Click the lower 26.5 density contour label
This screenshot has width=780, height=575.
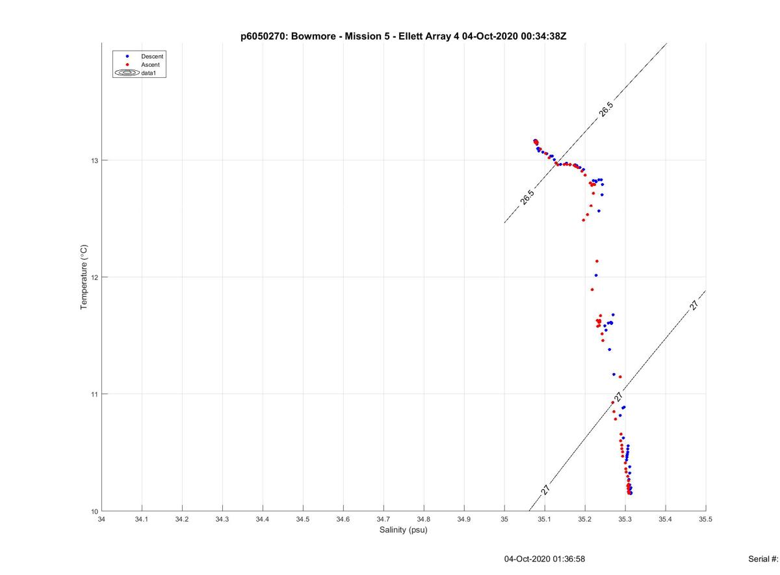click(527, 198)
